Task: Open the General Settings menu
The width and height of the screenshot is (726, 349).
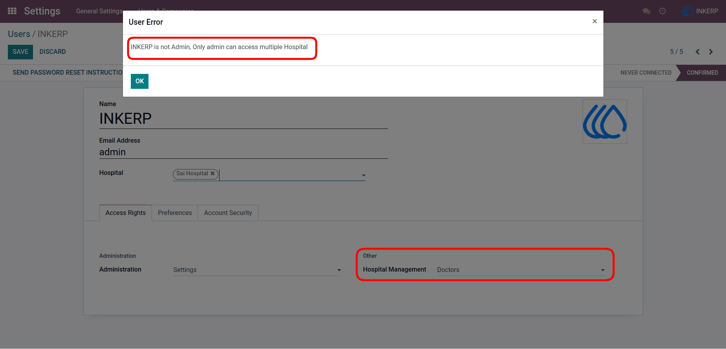Action: click(99, 11)
